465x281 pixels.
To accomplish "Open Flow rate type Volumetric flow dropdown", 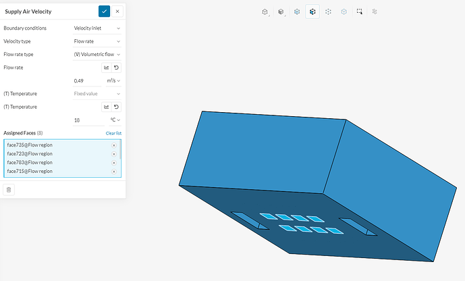I will pyautogui.click(x=97, y=54).
